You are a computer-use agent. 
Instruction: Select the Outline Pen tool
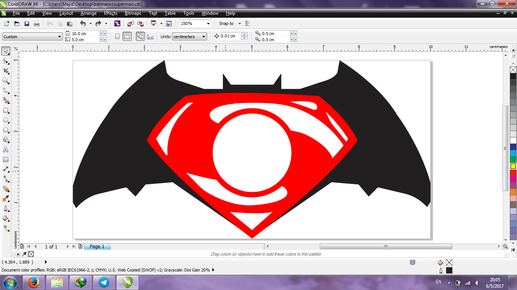pos(6,208)
